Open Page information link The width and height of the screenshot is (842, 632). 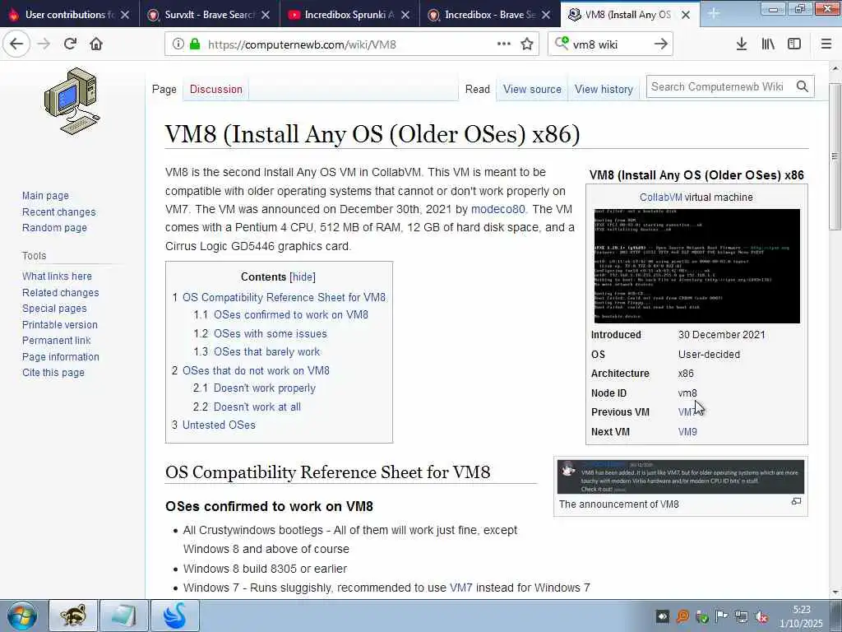click(61, 357)
